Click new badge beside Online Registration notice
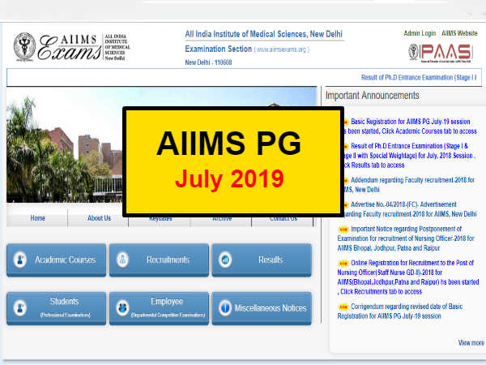 (x=343, y=264)
